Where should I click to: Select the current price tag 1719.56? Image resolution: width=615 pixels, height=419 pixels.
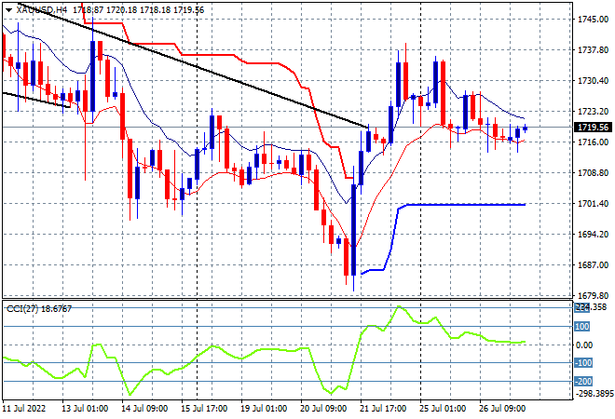(593, 127)
